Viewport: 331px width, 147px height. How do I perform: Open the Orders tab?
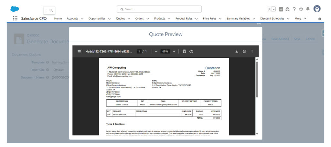tap(140, 18)
